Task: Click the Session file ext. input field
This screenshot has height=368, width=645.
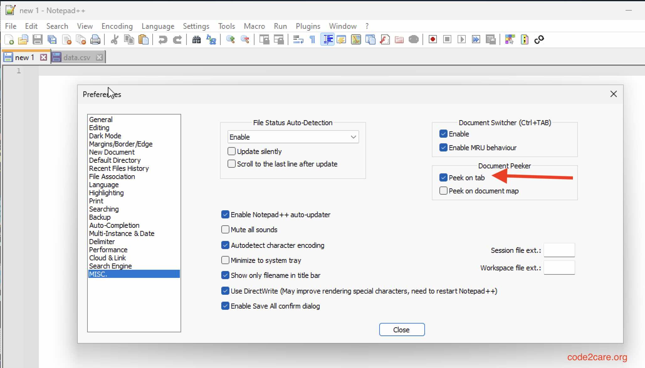Action: click(560, 250)
